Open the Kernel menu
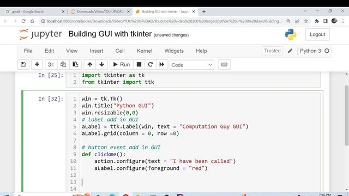The height and width of the screenshot is (196, 349). point(145,51)
